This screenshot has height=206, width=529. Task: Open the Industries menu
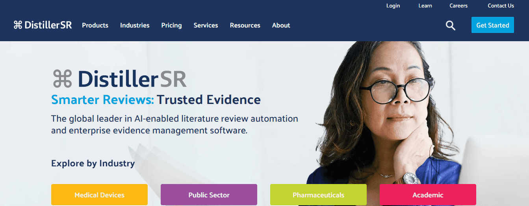tap(135, 25)
